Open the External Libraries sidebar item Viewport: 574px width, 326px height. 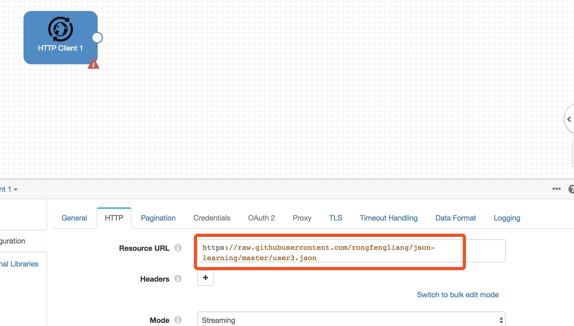(19, 264)
